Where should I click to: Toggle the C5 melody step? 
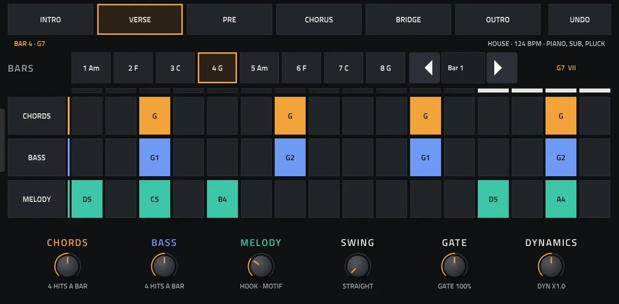tap(155, 199)
